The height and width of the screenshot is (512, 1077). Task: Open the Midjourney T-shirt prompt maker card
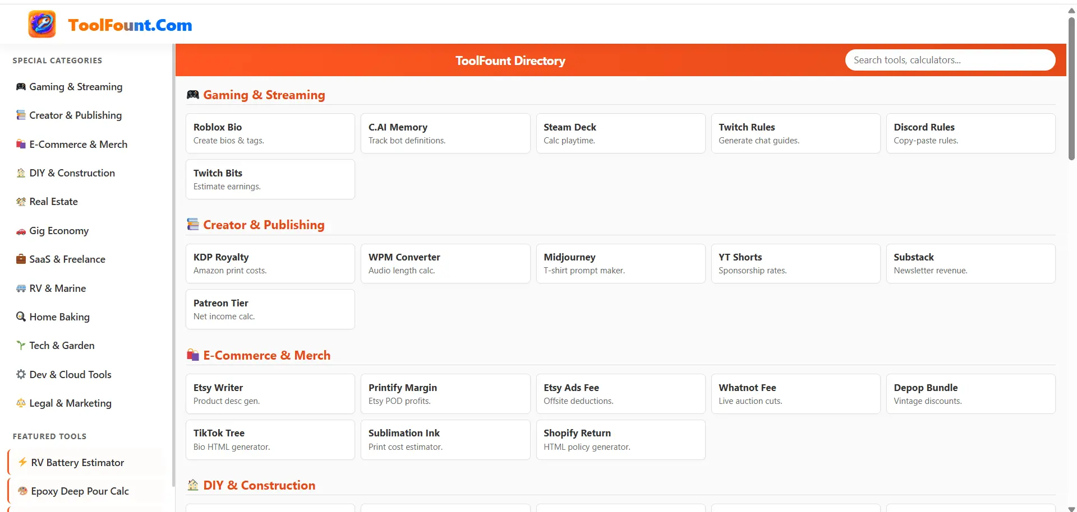(x=620, y=263)
